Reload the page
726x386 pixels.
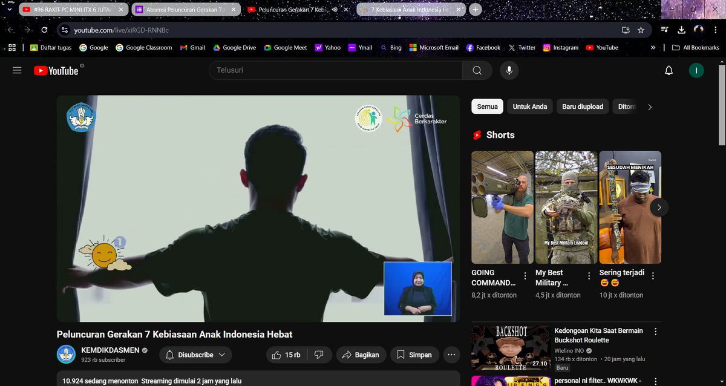44,30
